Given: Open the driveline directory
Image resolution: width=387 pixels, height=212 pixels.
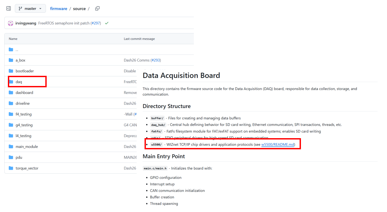Looking at the screenshot, I should pyautogui.click(x=22, y=103).
